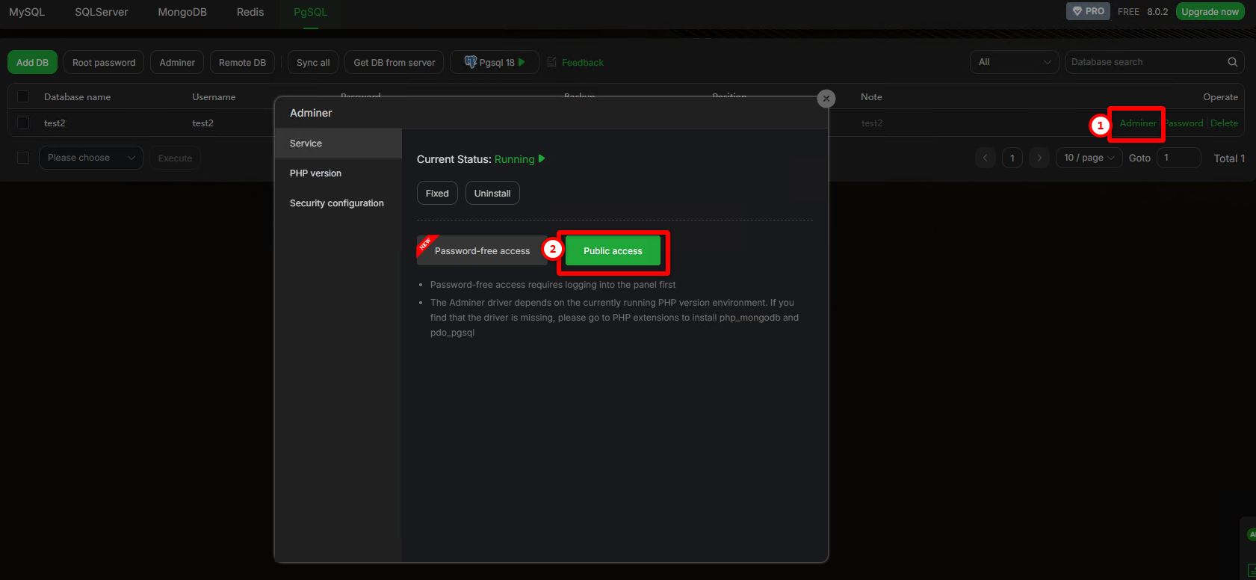Click the green Running status play icon

pos(542,158)
